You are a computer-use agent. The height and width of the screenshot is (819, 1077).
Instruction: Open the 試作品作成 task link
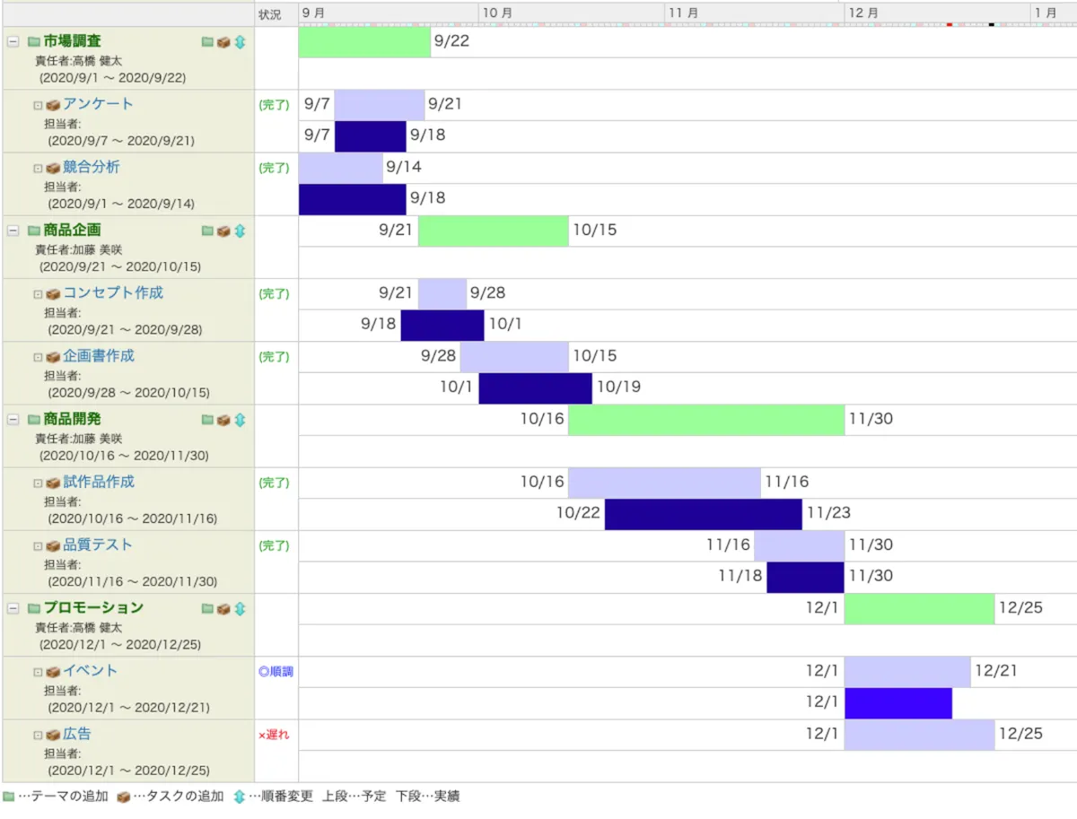[99, 482]
